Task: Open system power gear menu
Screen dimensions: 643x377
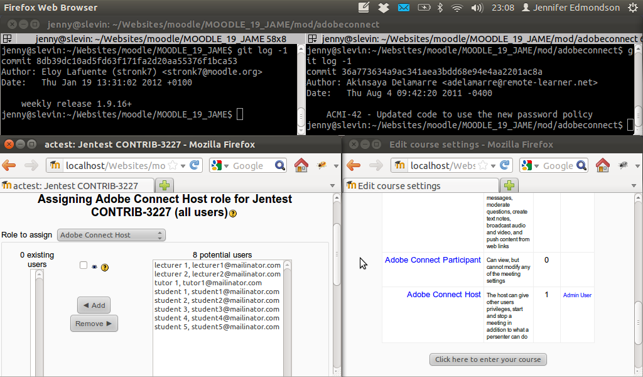Action: click(633, 8)
